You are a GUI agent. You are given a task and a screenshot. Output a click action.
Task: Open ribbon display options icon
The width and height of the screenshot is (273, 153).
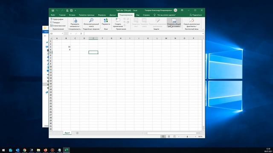182,10
